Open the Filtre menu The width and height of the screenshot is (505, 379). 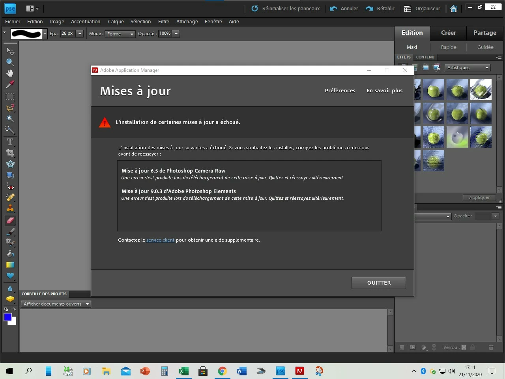pos(164,22)
